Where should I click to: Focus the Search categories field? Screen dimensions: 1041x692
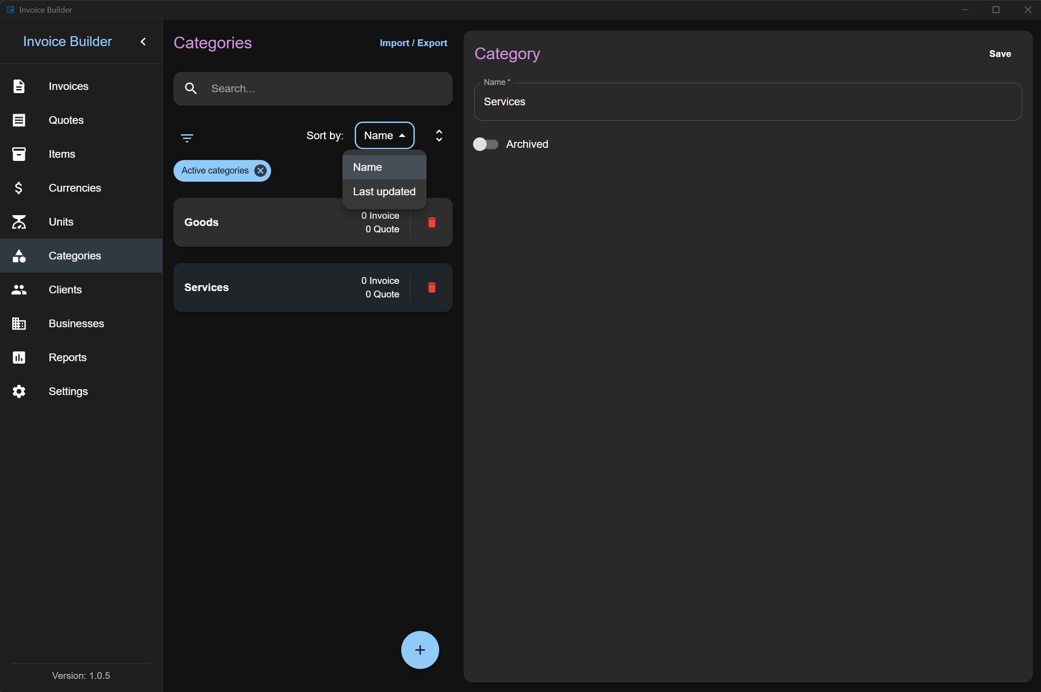[x=313, y=89]
